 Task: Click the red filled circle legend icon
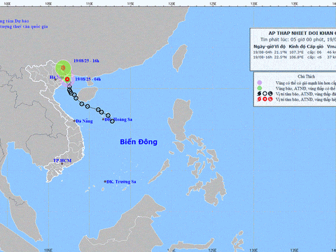pyautogui.click(x=265, y=99)
